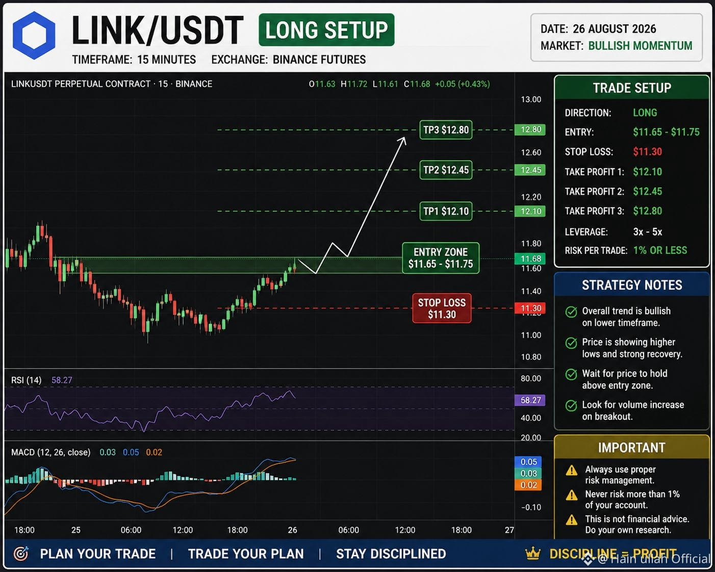Select the green 12.45 tag on price axis
Viewport: 715px width, 572px height.
530,170
